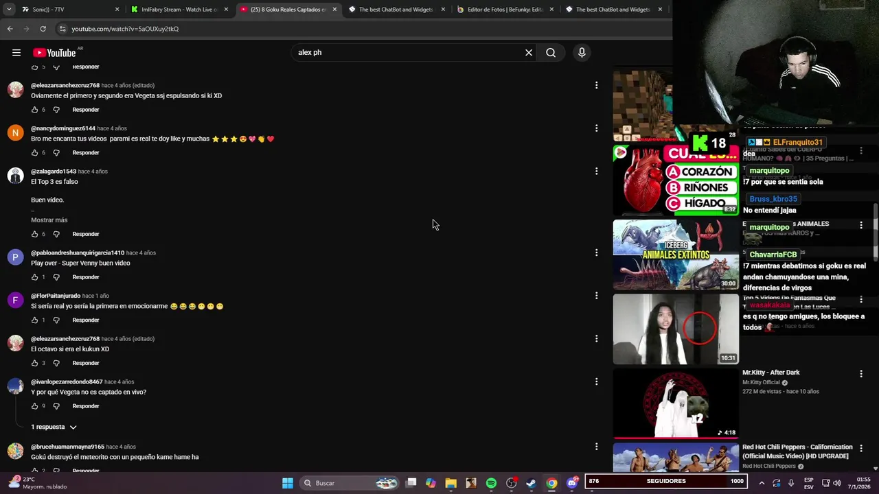Screen dimensions: 879x494
Task: Open the ghost girl video thumbnail 10:31
Action: (676, 329)
